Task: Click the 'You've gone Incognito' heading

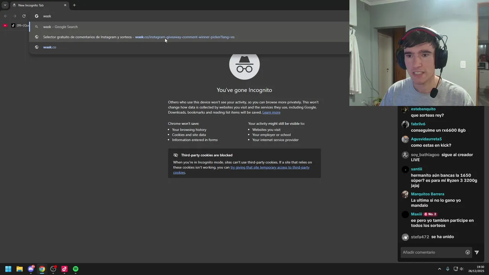Action: 244,90
